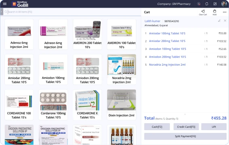Open cart item Noradria 2mg Injection 2ml

167,64
